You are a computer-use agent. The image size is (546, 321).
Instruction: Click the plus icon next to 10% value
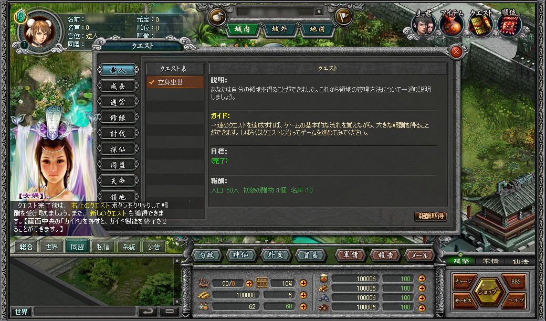(x=303, y=283)
